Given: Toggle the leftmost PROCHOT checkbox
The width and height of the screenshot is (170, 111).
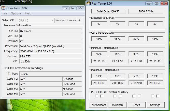Looking at the screenshot, I should [96, 96].
